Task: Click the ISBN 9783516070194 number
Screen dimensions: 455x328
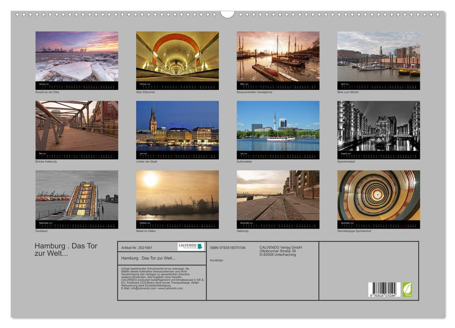Action: pos(228,247)
